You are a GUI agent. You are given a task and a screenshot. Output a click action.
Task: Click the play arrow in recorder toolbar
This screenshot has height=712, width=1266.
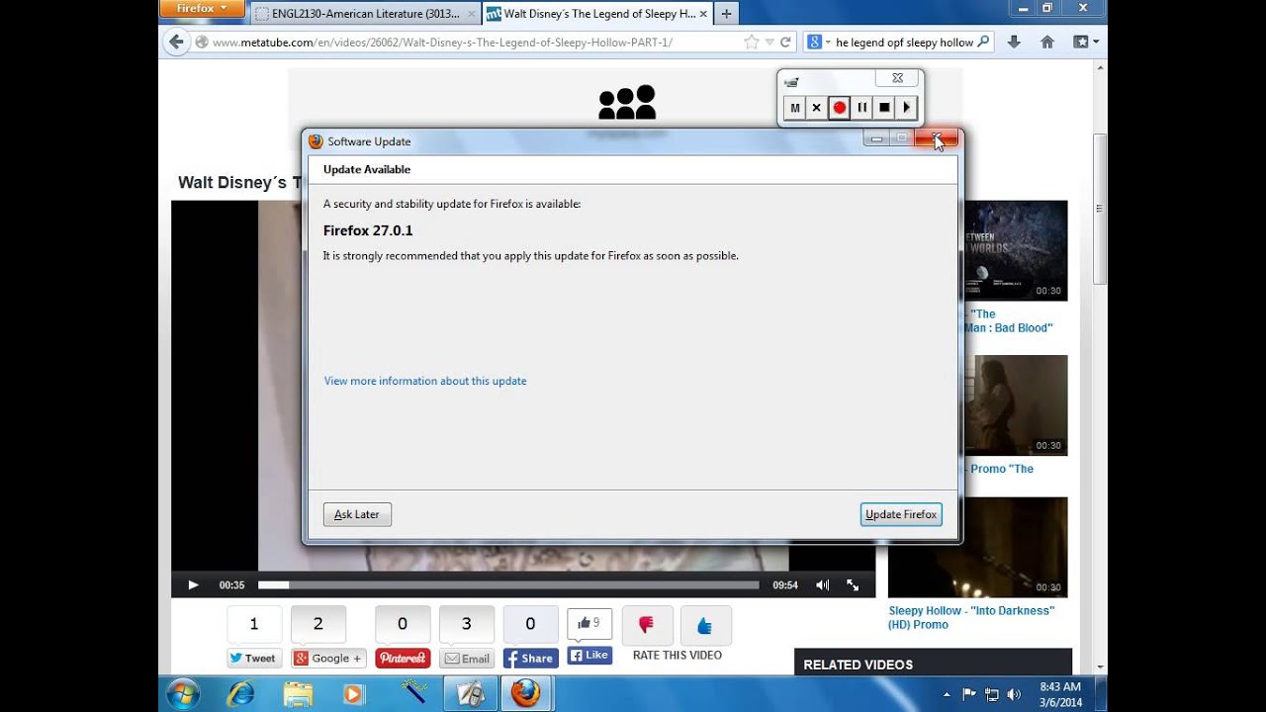pos(906,108)
